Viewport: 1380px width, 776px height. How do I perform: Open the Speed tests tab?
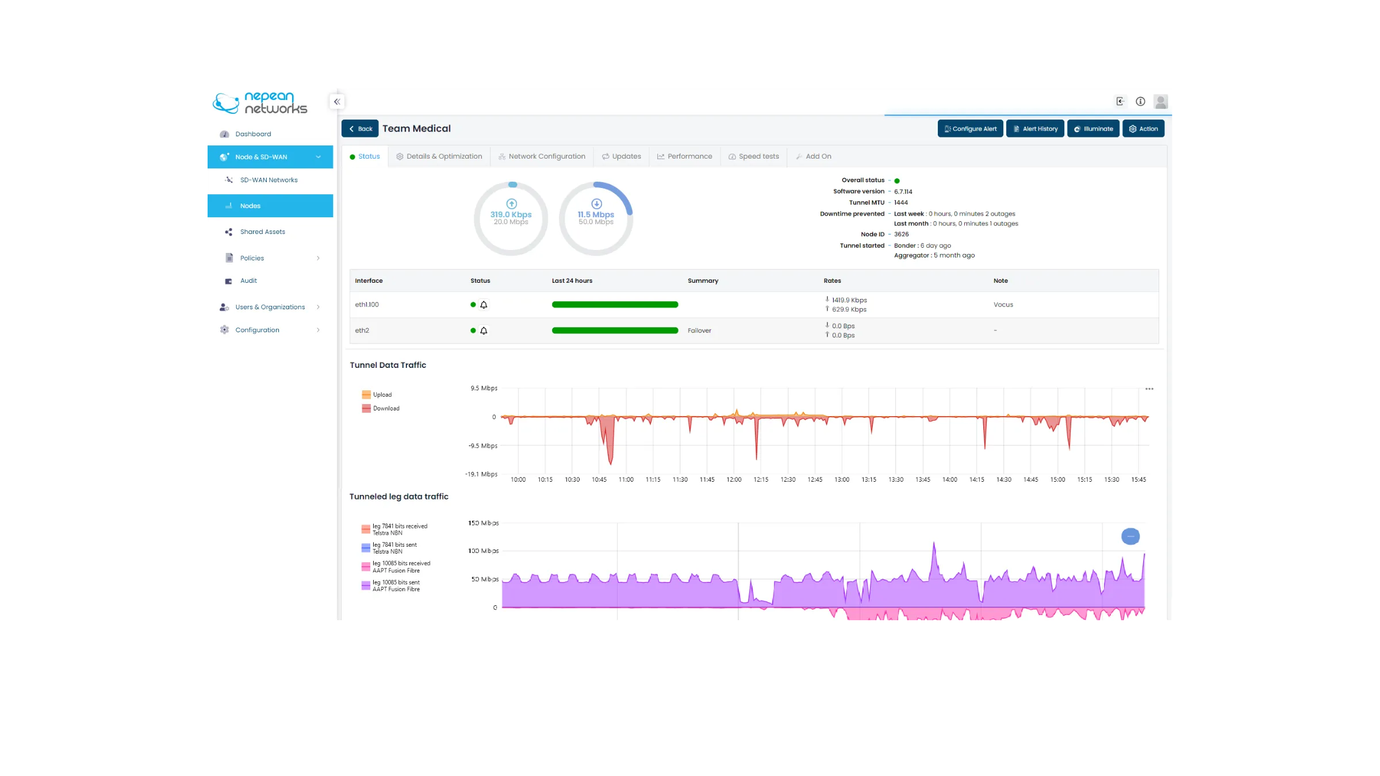[x=753, y=156]
